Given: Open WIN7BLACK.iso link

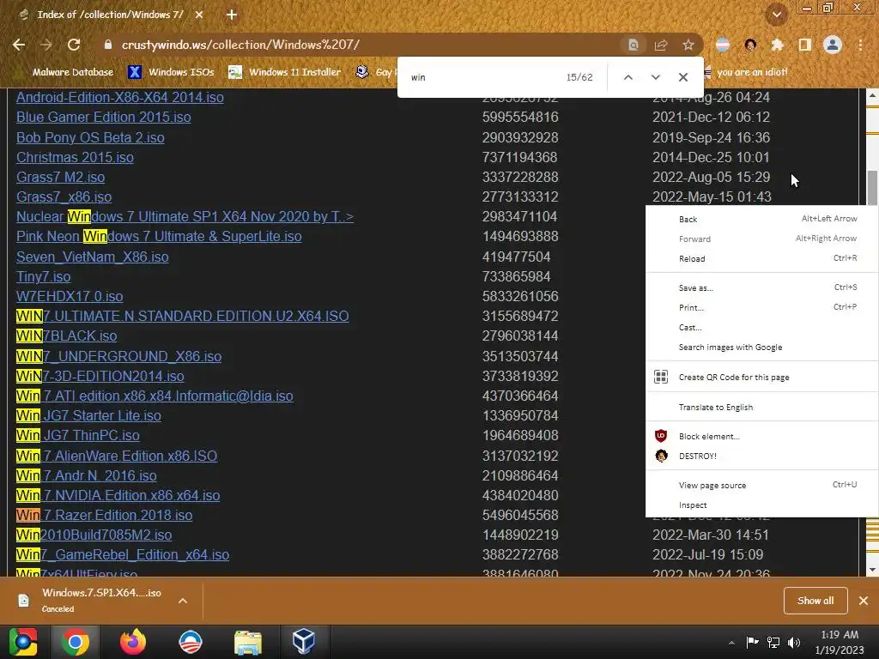Looking at the screenshot, I should (x=67, y=336).
